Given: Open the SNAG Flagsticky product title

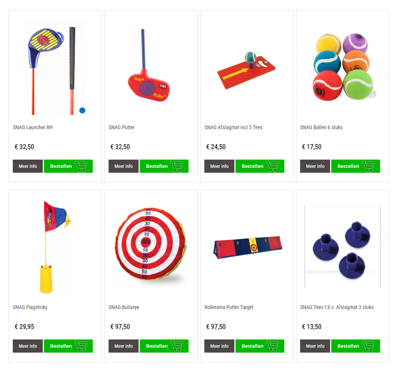Looking at the screenshot, I should [30, 307].
